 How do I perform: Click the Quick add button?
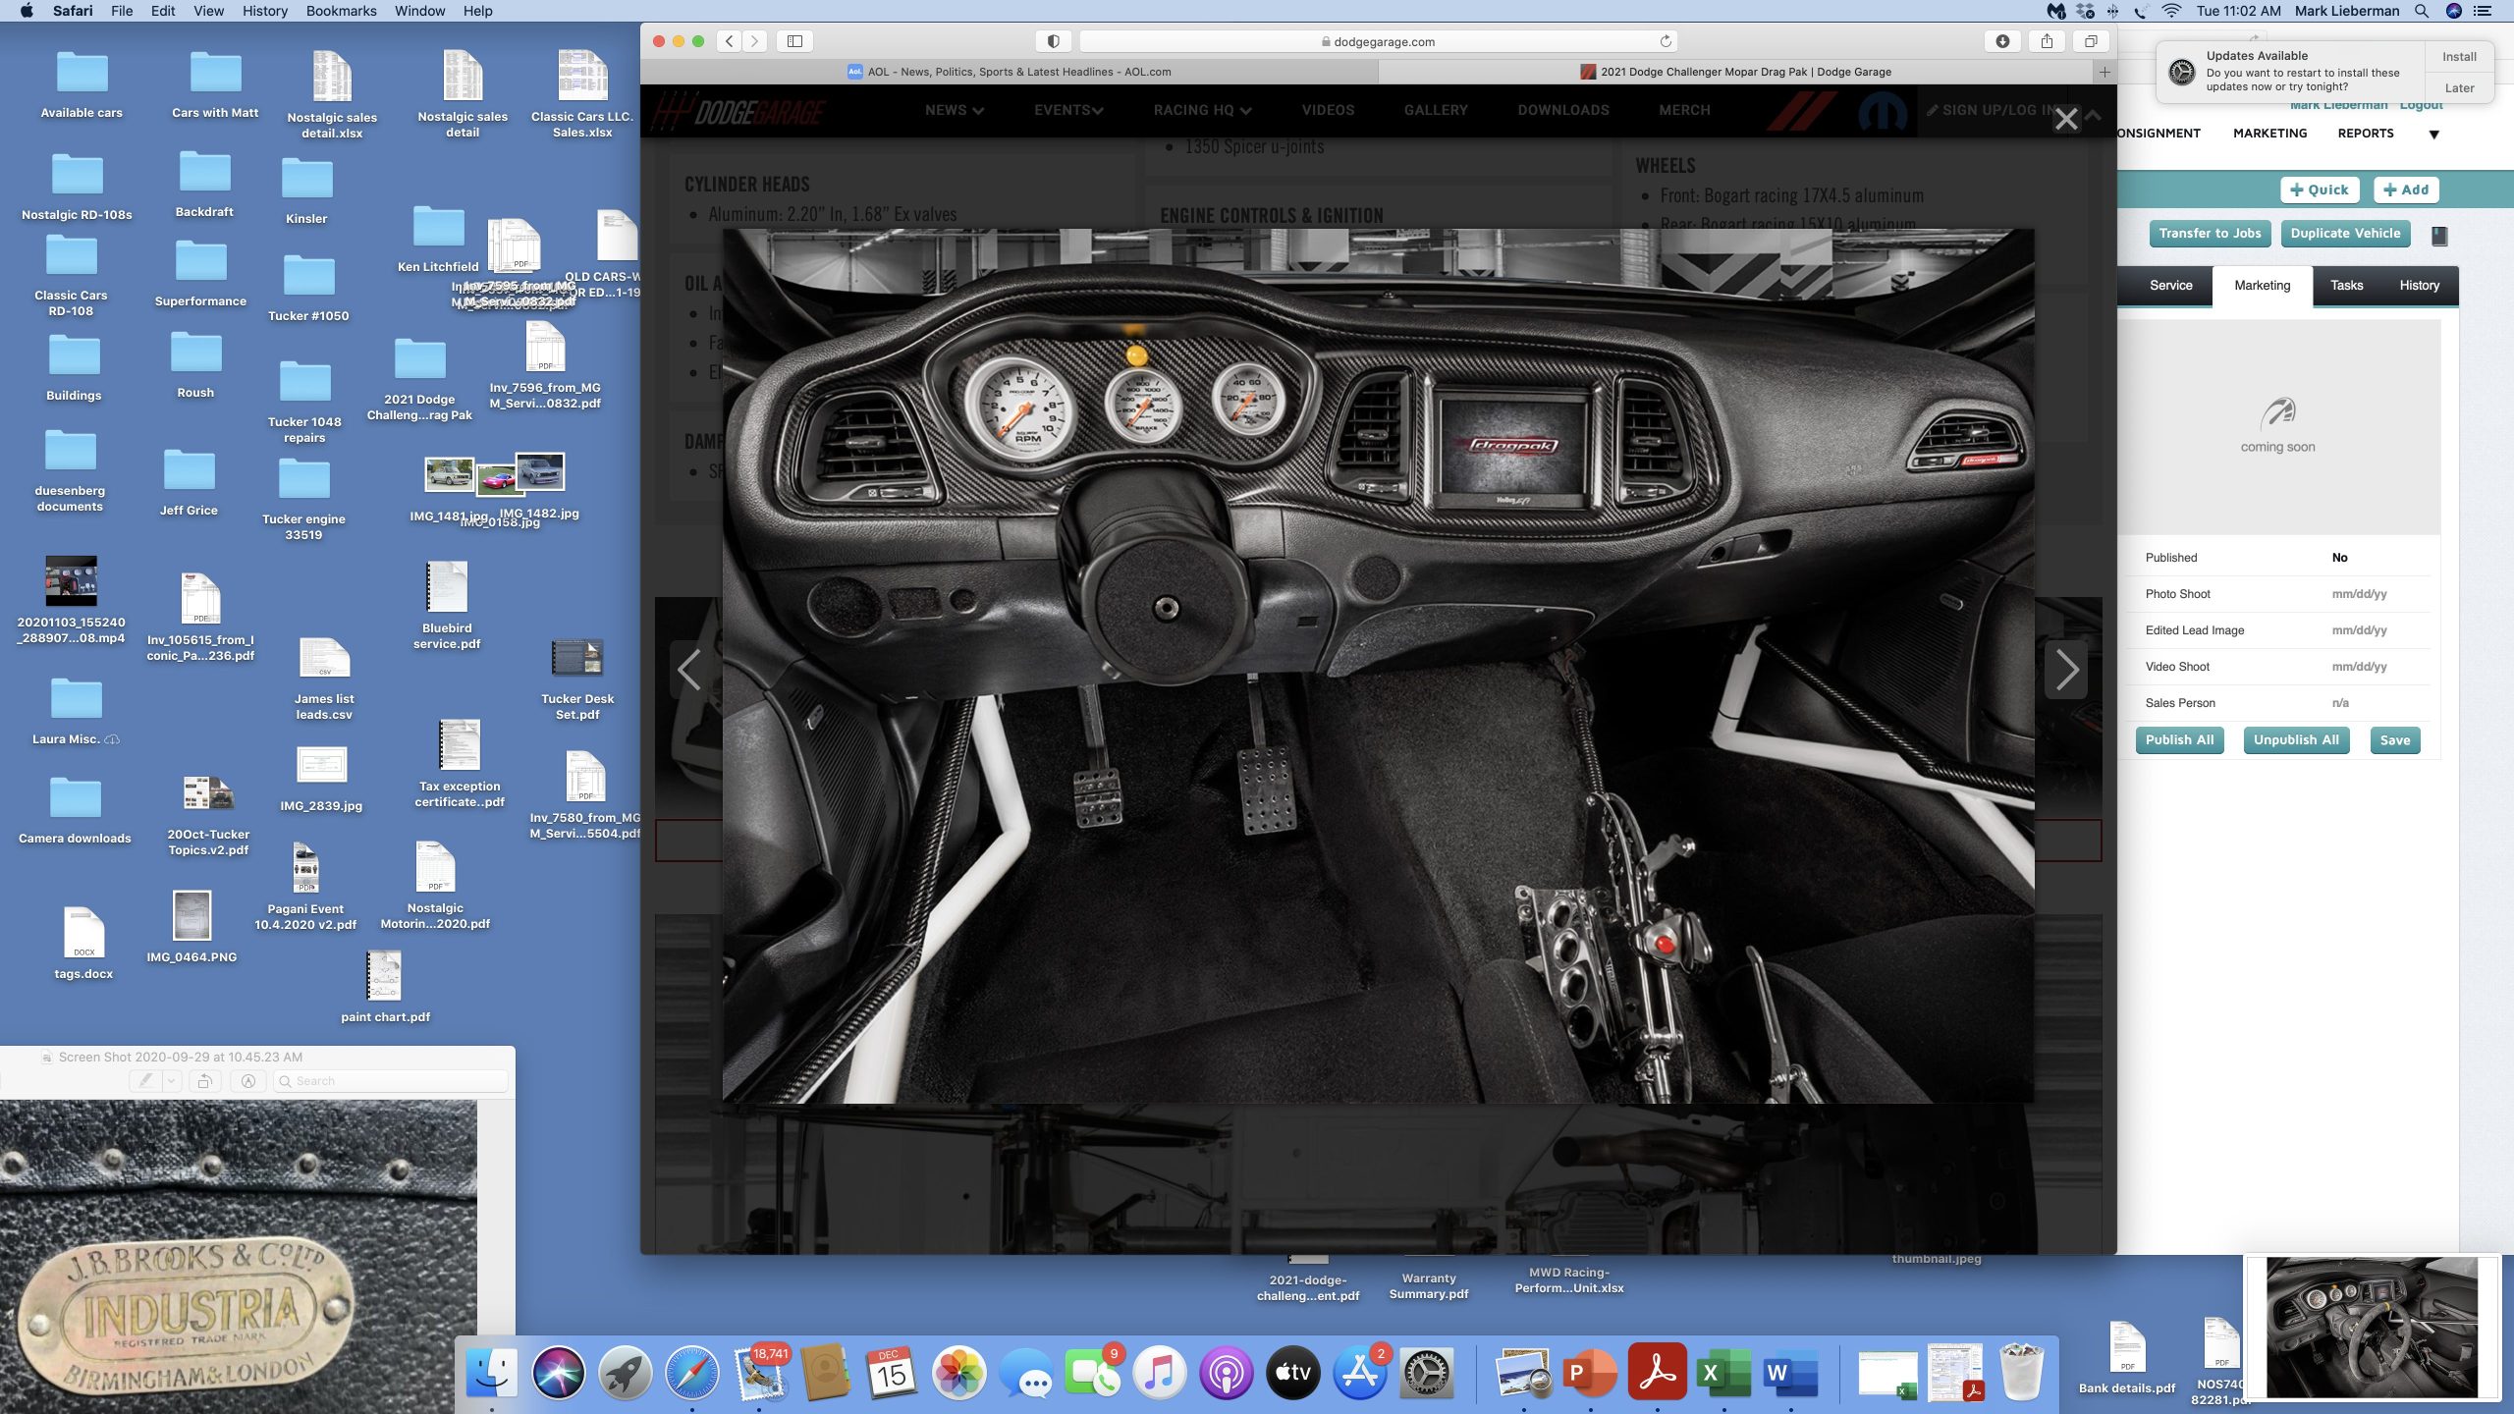pyautogui.click(x=2319, y=190)
